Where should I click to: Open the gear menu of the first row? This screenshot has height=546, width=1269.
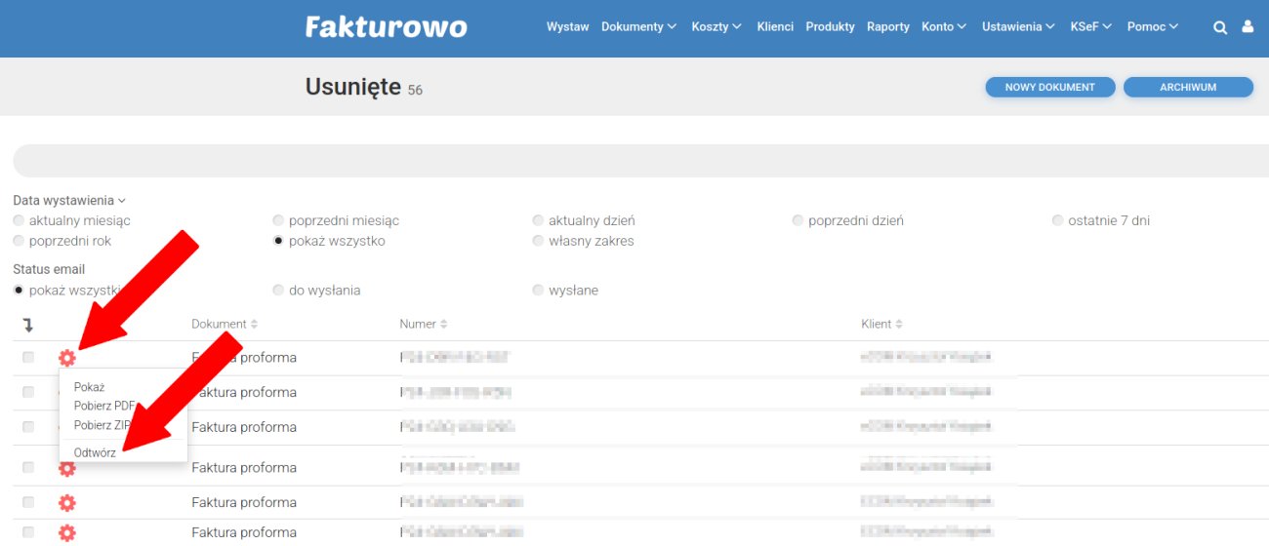coord(66,358)
